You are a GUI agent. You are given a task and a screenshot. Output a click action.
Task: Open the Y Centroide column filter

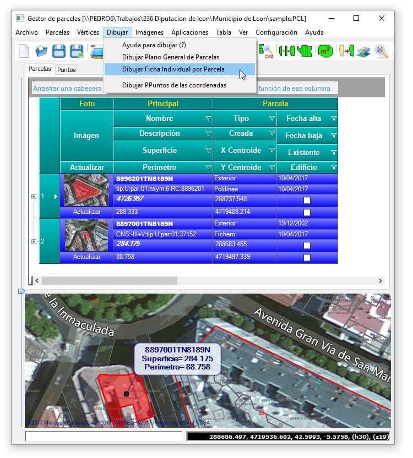pyautogui.click(x=272, y=167)
